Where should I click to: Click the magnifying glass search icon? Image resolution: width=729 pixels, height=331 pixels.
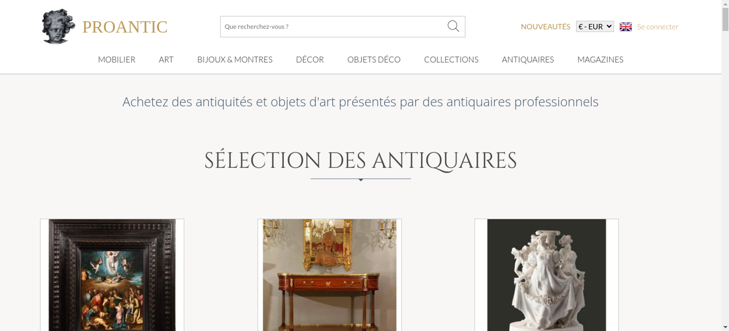coord(453,26)
